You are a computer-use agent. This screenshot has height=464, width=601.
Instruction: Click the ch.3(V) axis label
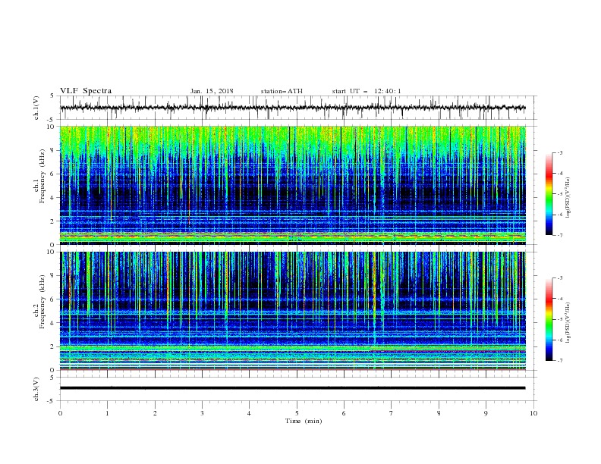(x=36, y=389)
